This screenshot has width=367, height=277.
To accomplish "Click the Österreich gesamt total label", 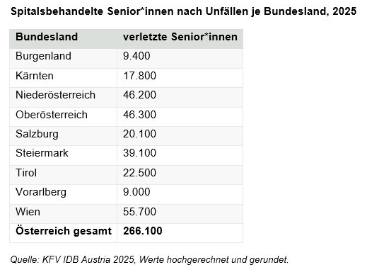I will (64, 231).
